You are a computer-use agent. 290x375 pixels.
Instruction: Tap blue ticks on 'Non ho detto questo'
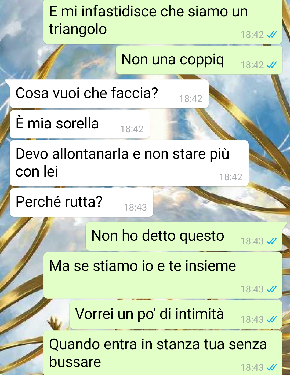pos(271,241)
